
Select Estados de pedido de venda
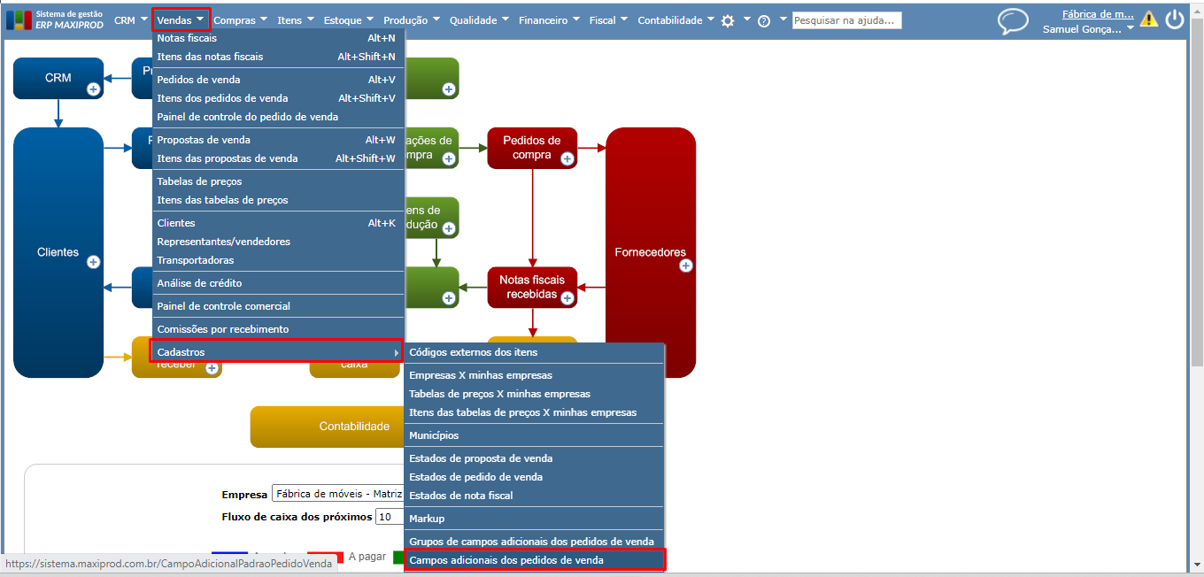tap(534, 477)
